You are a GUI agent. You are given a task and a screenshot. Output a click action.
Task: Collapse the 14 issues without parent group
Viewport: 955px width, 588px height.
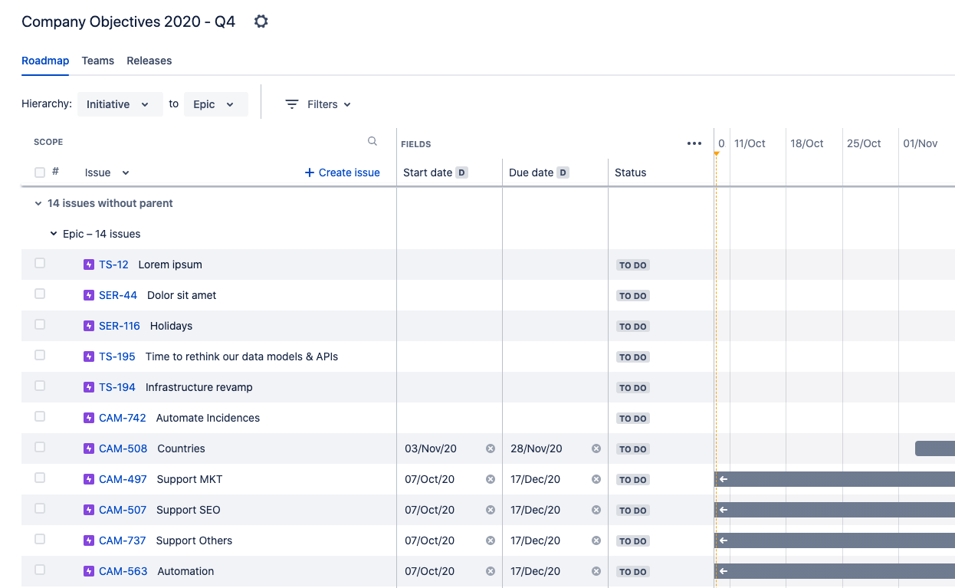[38, 203]
